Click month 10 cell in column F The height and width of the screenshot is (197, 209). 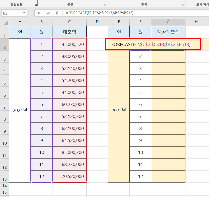[140, 152]
